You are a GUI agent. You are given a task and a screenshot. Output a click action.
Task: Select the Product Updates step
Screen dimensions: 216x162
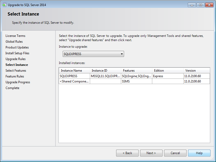click(x=17, y=47)
